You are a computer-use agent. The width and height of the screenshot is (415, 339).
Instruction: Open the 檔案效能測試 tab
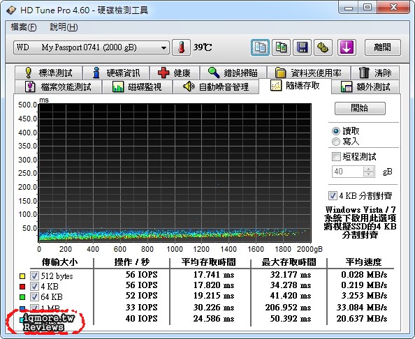58,86
